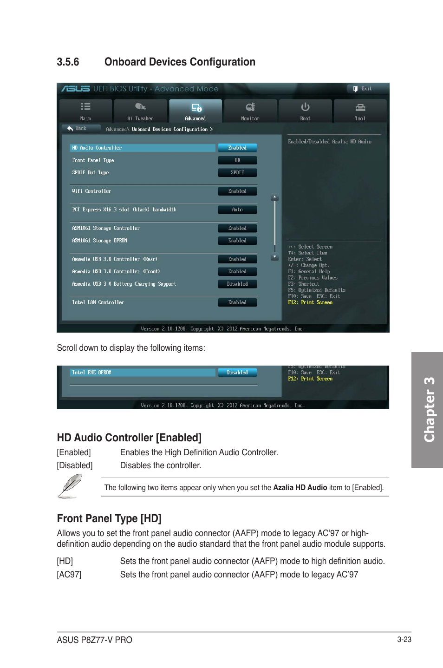
Task: Open the Main tab
Action: pos(86,111)
